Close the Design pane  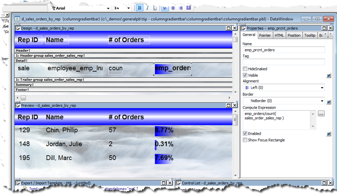pyautogui.click(x=235, y=28)
